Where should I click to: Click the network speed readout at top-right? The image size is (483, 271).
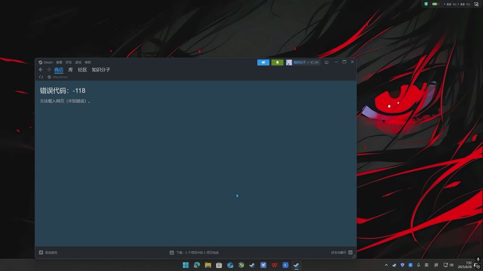click(457, 4)
